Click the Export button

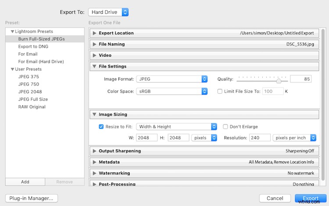click(x=311, y=199)
